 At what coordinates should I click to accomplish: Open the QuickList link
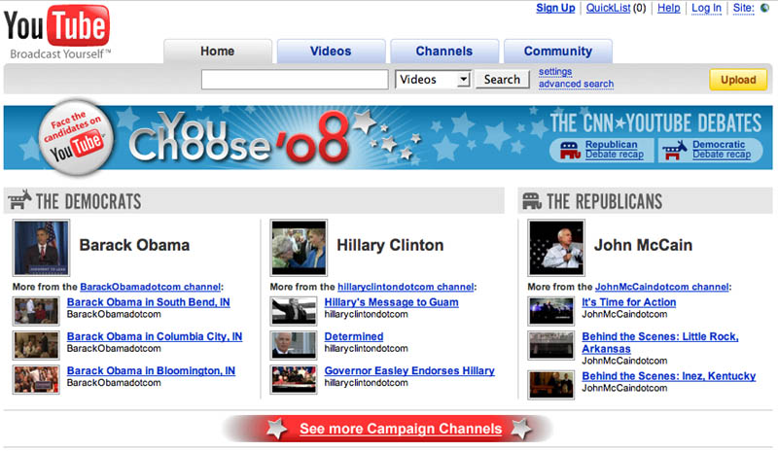coord(609,8)
